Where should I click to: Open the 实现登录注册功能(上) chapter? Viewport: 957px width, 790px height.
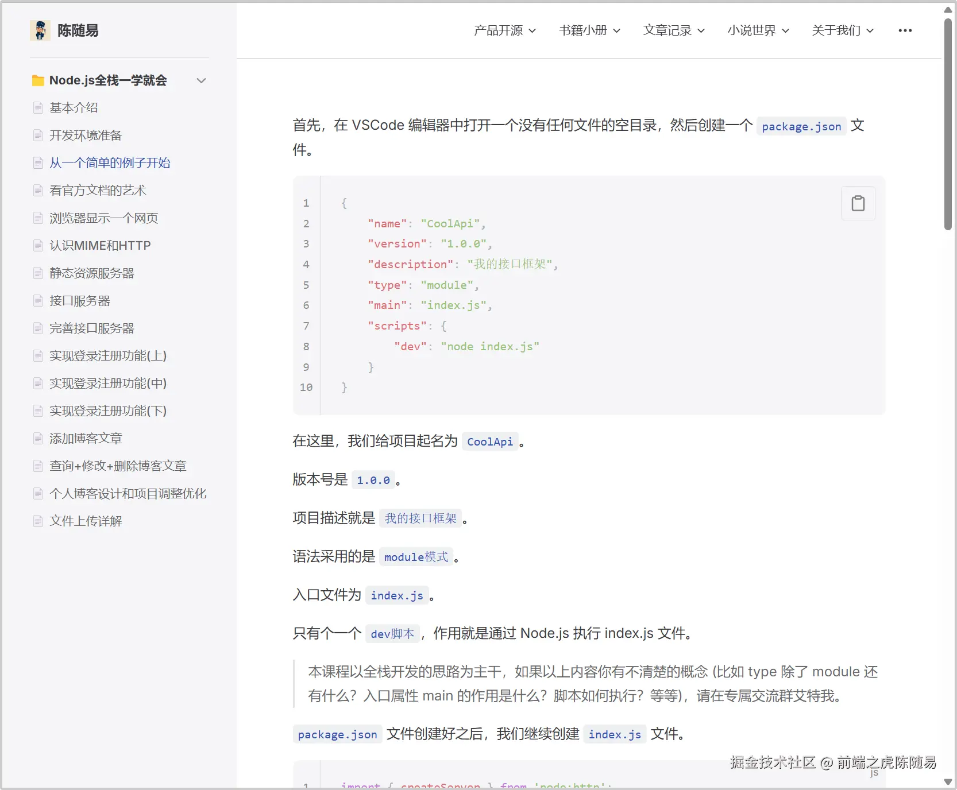pyautogui.click(x=108, y=356)
